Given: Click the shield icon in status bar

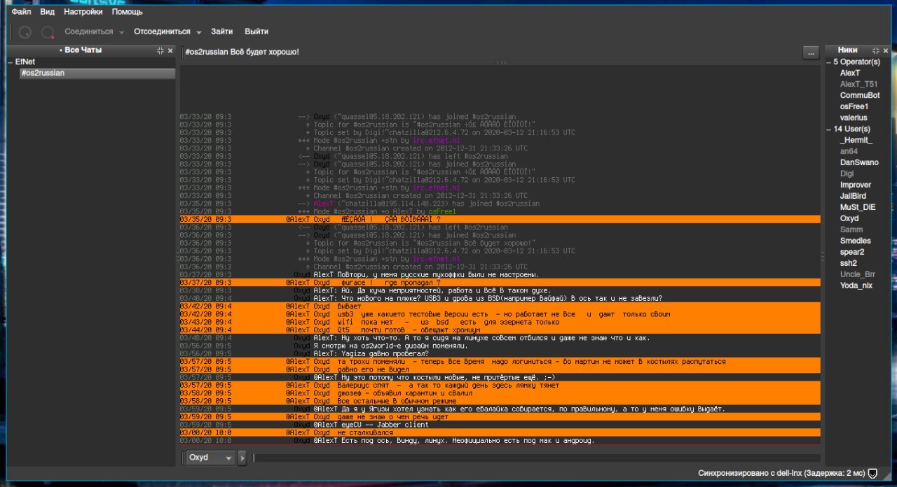Looking at the screenshot, I should tap(872, 473).
